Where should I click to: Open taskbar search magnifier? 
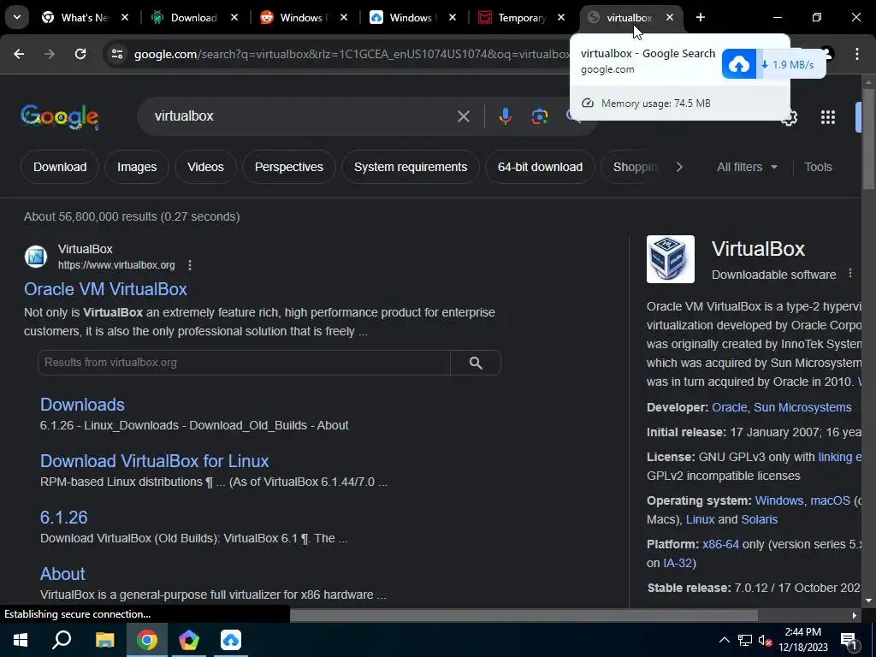click(62, 640)
